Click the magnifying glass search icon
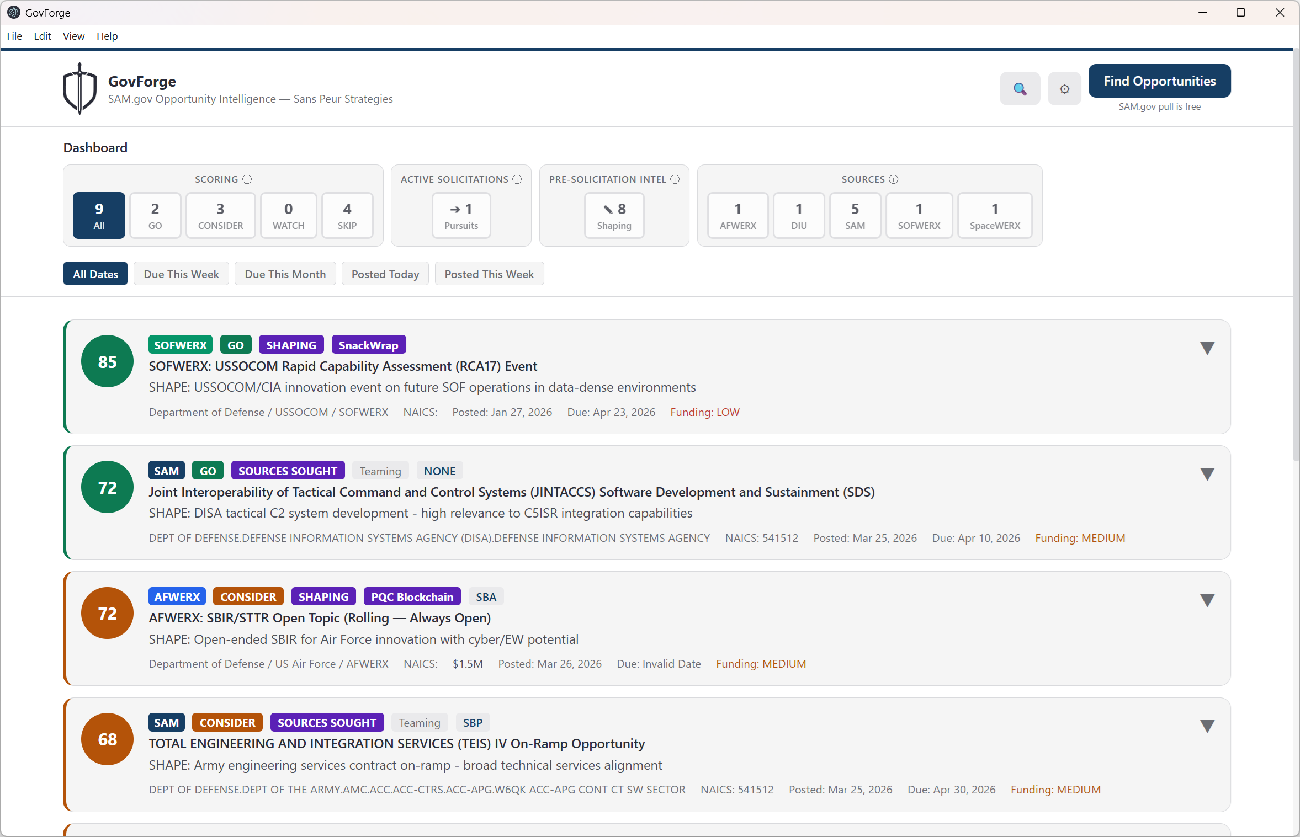This screenshot has height=837, width=1300. [1020, 88]
